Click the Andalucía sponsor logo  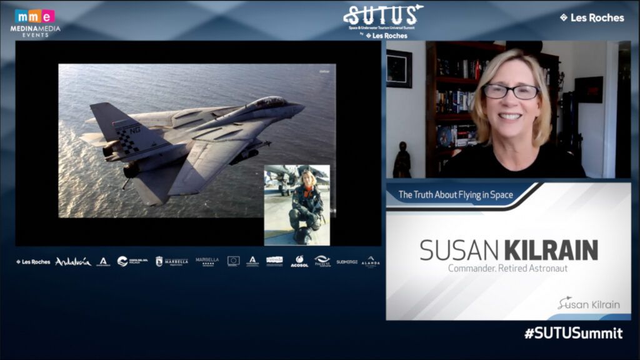(x=73, y=262)
